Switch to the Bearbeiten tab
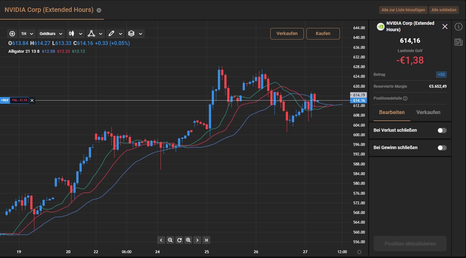The width and height of the screenshot is (466, 258). pos(392,112)
